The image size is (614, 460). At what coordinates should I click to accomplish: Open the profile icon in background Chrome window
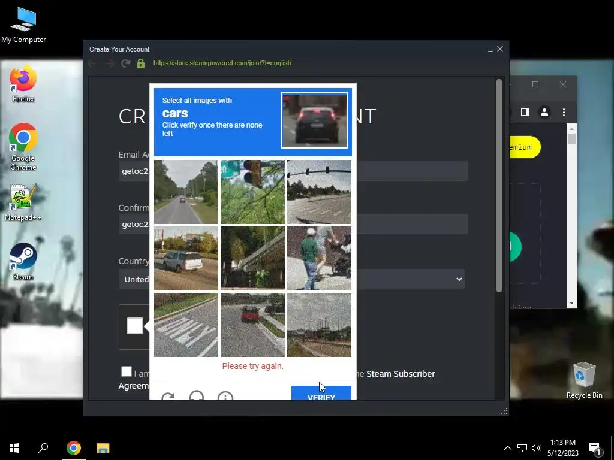[544, 112]
